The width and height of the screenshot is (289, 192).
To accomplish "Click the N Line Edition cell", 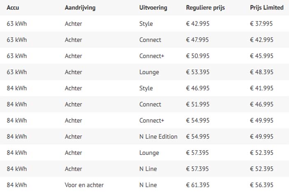I will tap(158, 136).
